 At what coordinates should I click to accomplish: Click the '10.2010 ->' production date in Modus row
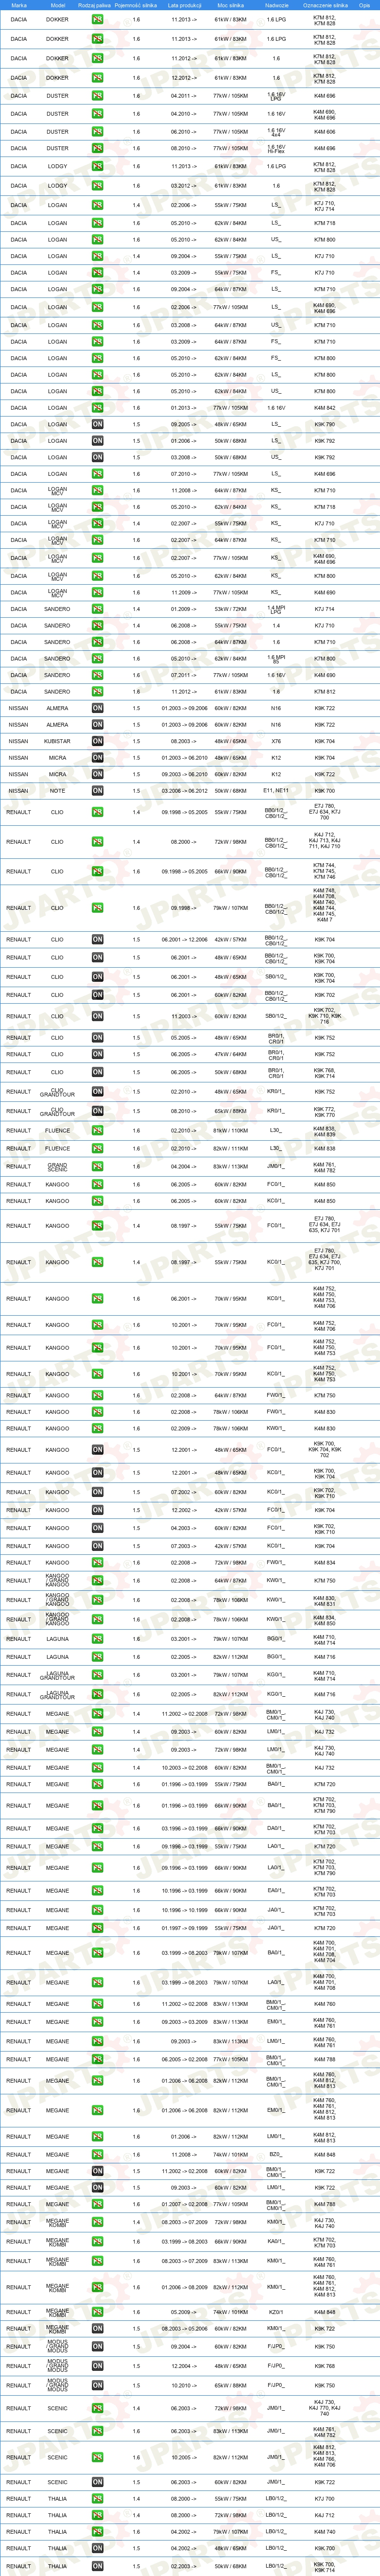point(184,2386)
